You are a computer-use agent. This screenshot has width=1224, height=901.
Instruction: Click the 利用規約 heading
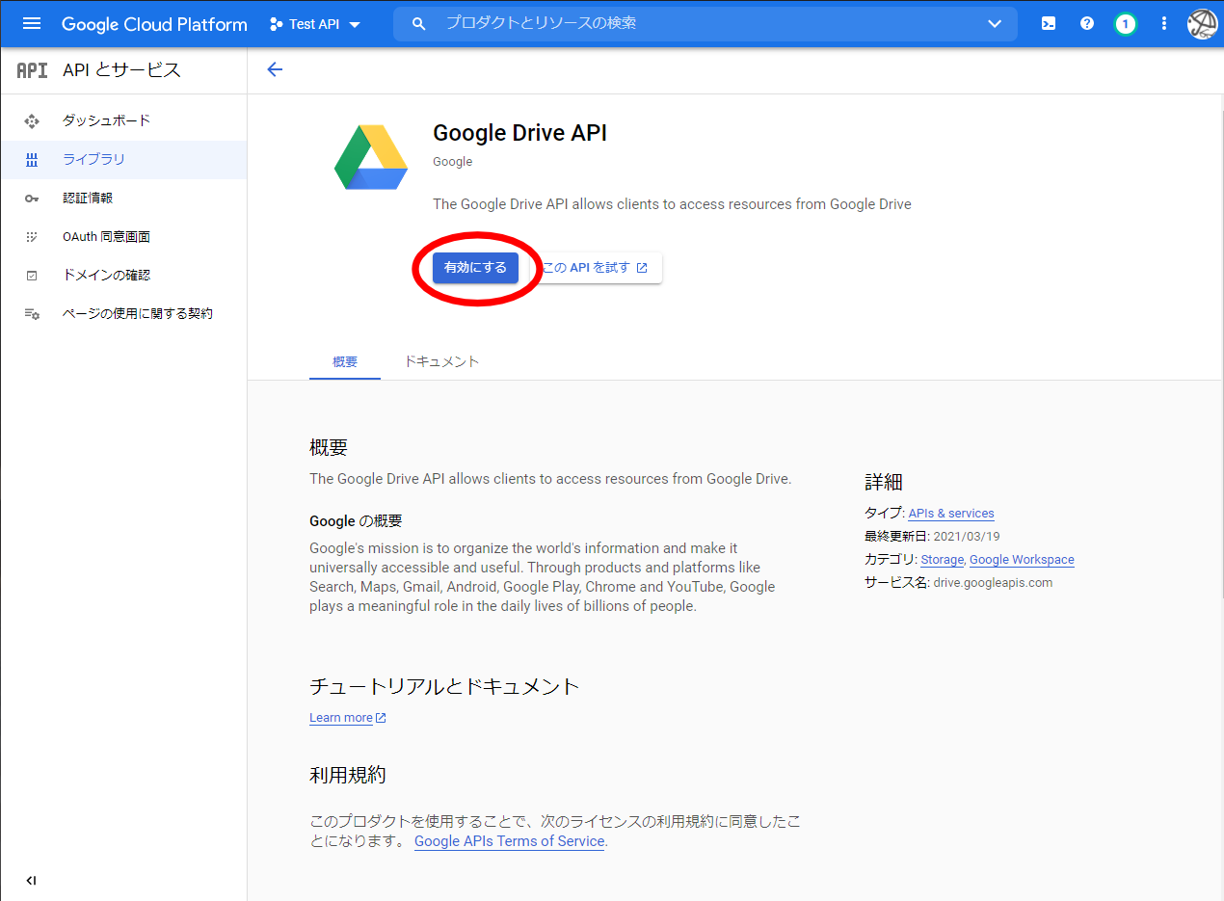pos(348,775)
